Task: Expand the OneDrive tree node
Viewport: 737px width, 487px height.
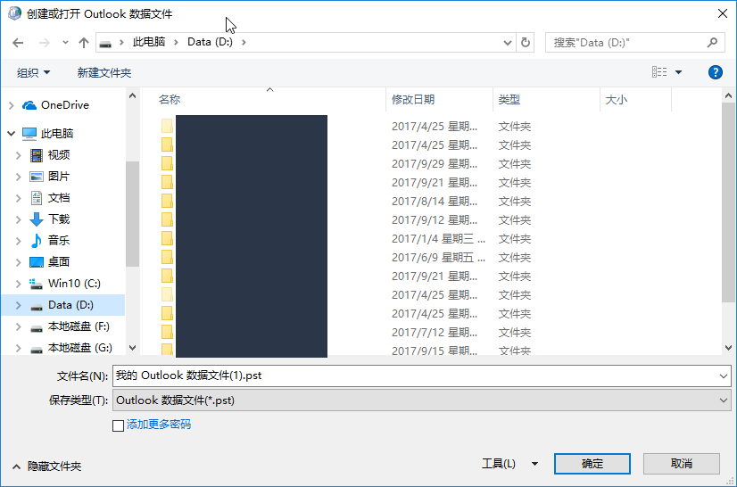Action: [12, 105]
